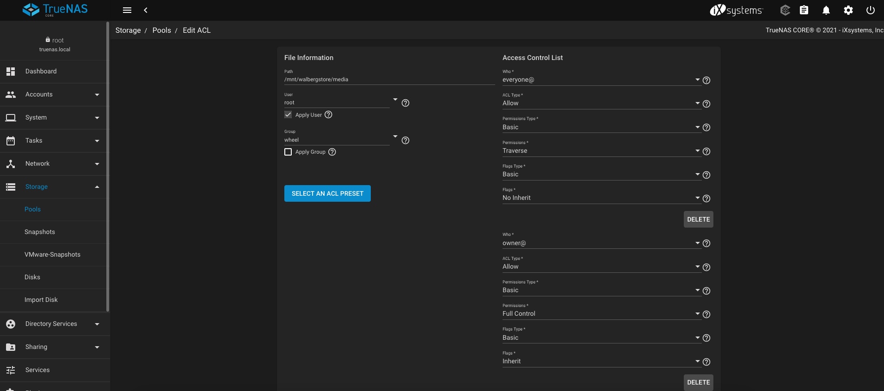
Task: Click the Accounts people icon
Action: coord(11,95)
